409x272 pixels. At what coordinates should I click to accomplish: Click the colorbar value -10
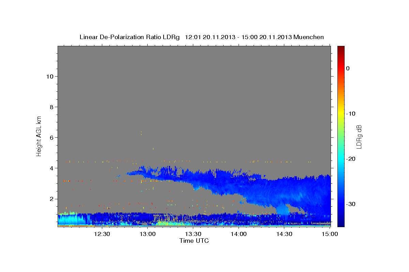point(351,114)
